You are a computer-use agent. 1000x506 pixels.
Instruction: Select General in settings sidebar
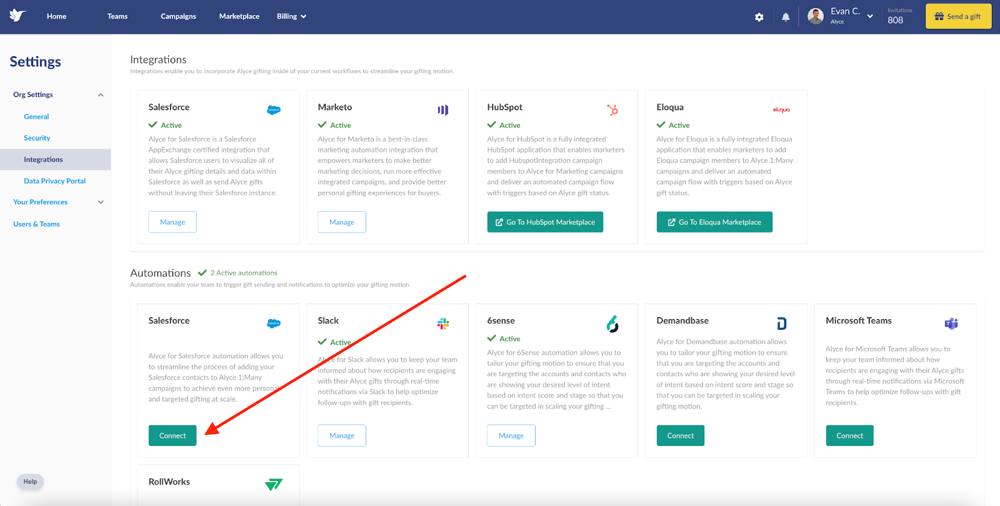36,117
